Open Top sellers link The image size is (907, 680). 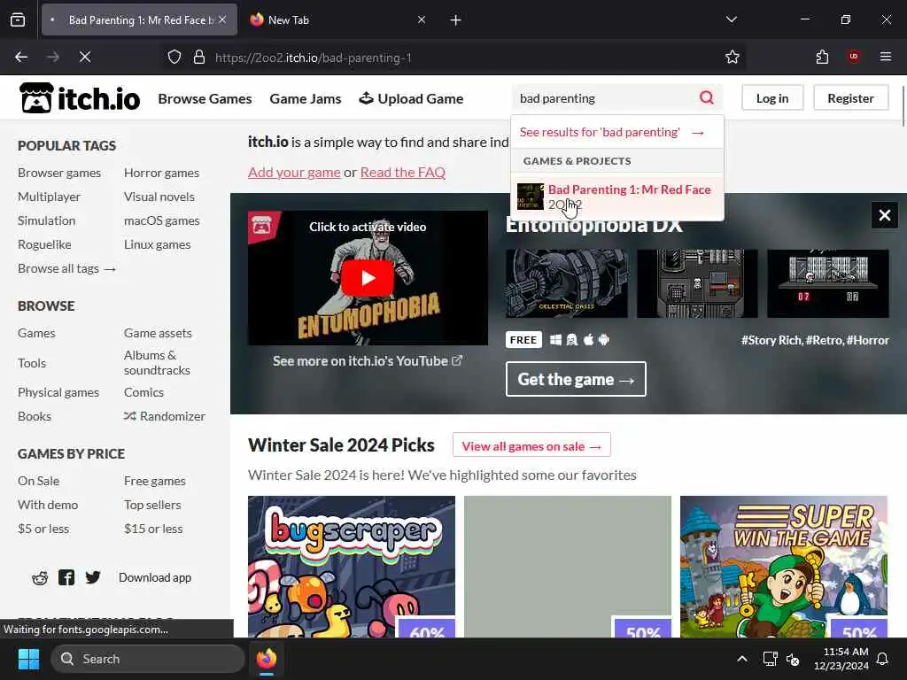pyautogui.click(x=152, y=505)
